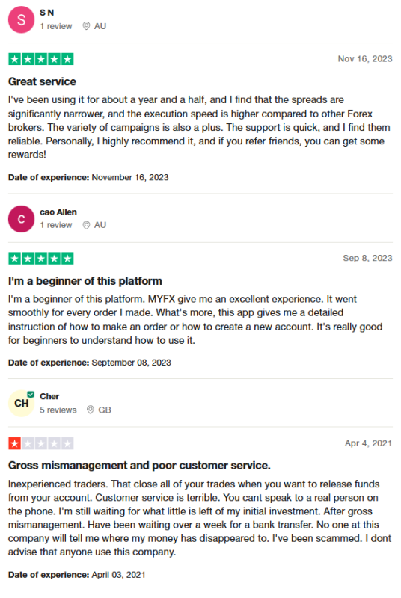Click the location pin beside S N's AU
Screen dimensions: 401x598
(x=87, y=26)
